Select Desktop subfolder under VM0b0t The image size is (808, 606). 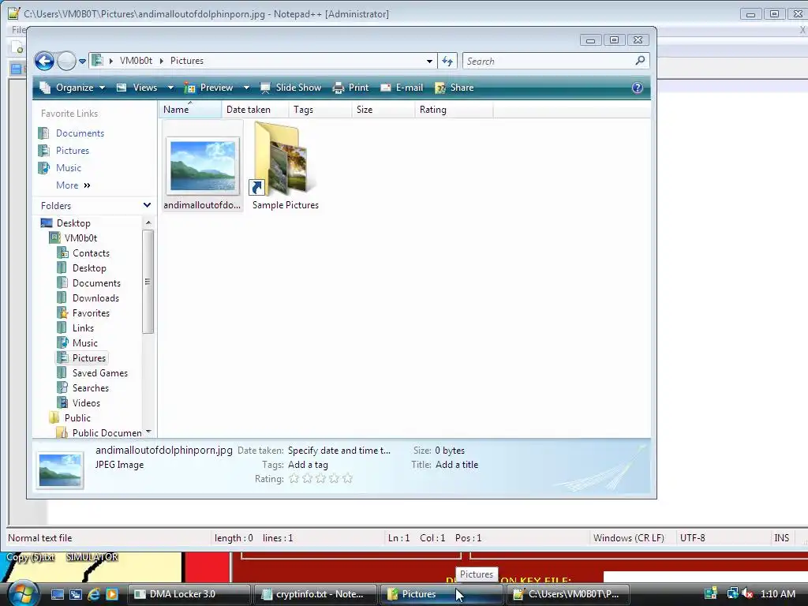pyautogui.click(x=89, y=268)
